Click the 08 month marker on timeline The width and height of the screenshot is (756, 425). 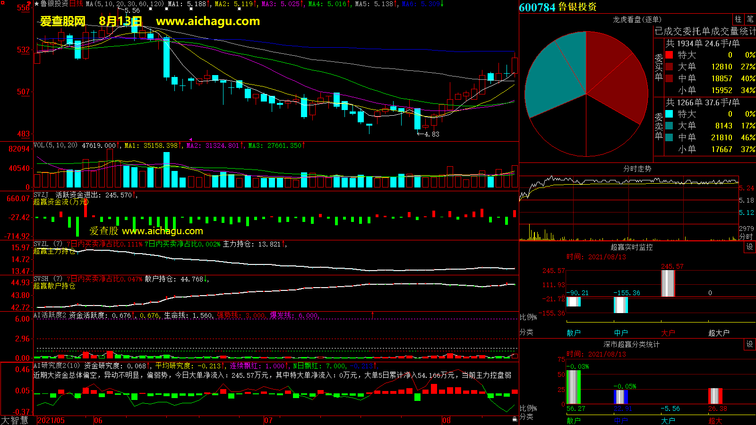tap(447, 420)
